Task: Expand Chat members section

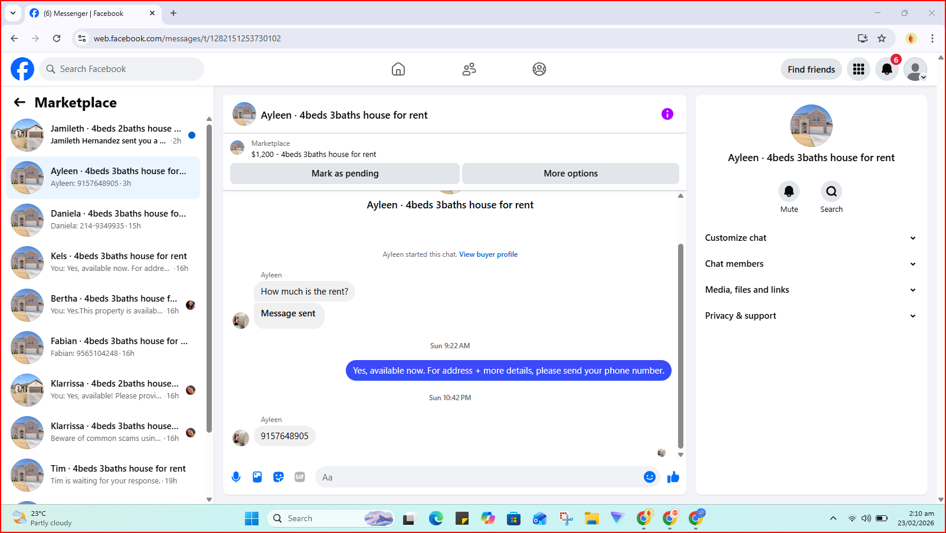Action: [811, 264]
